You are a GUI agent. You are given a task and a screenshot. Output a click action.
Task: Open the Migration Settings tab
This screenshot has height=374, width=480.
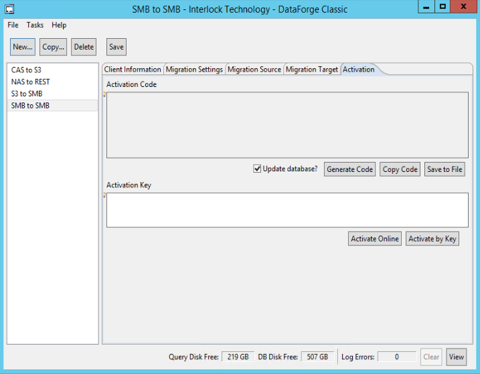click(194, 70)
